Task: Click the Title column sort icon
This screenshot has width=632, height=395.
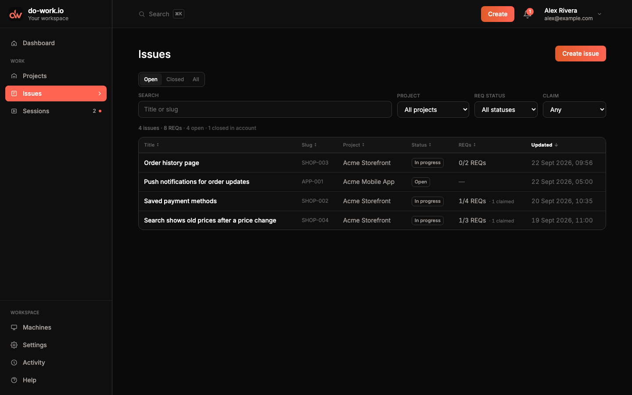Action: pos(158,145)
